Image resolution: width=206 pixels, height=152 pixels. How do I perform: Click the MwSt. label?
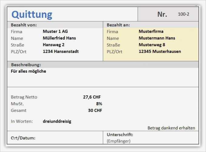coord(17,104)
